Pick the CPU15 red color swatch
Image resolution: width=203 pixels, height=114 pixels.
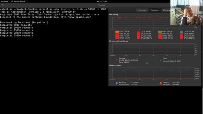click(160, 38)
